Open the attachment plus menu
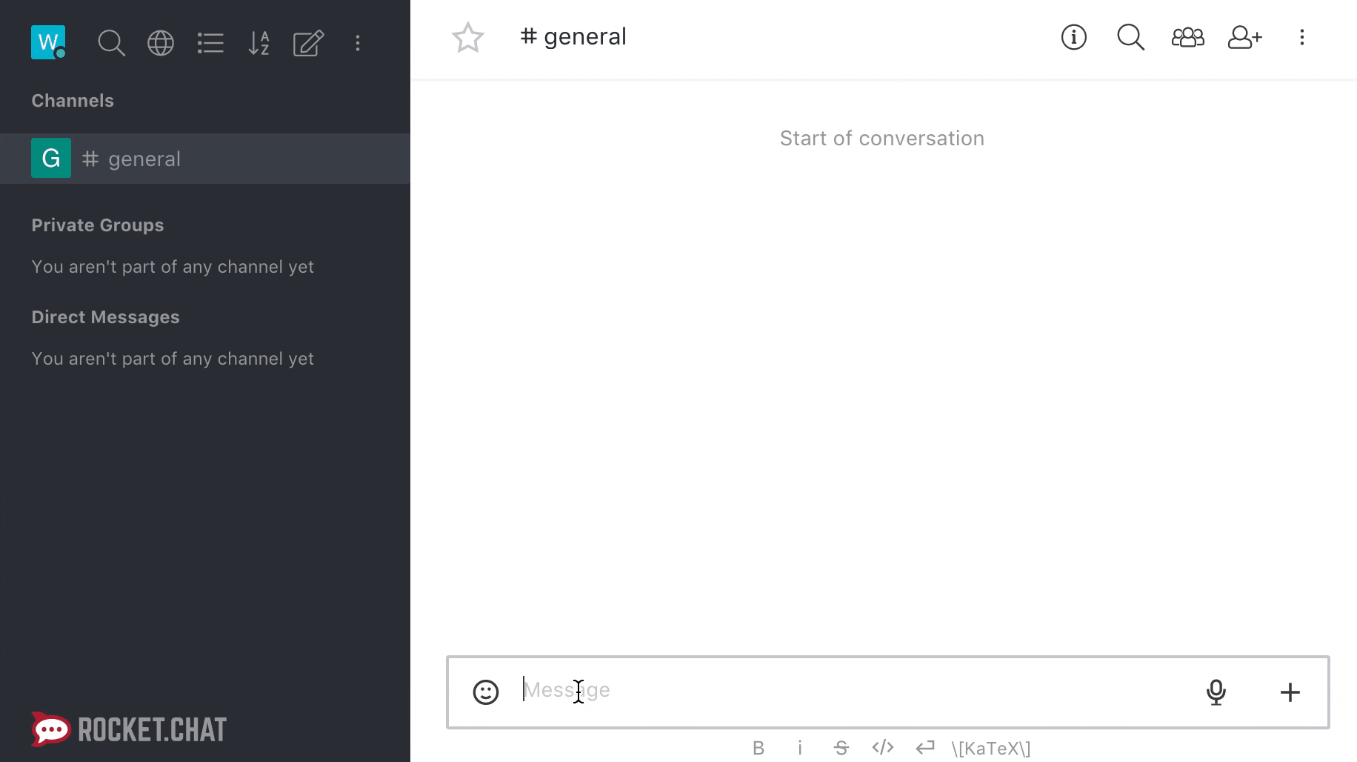 [1290, 692]
